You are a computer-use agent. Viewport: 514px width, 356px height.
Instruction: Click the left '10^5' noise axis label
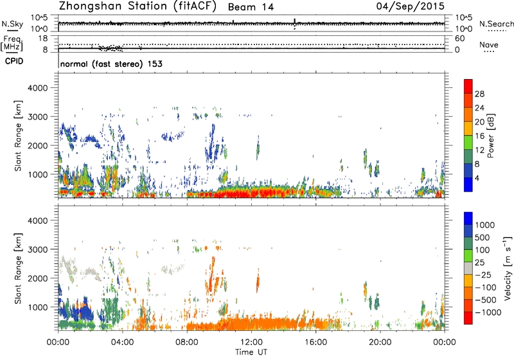pyautogui.click(x=39, y=17)
